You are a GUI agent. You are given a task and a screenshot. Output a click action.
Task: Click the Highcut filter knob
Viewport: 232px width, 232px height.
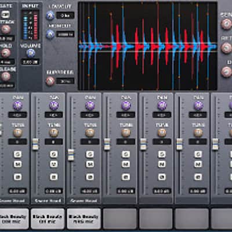(50, 34)
